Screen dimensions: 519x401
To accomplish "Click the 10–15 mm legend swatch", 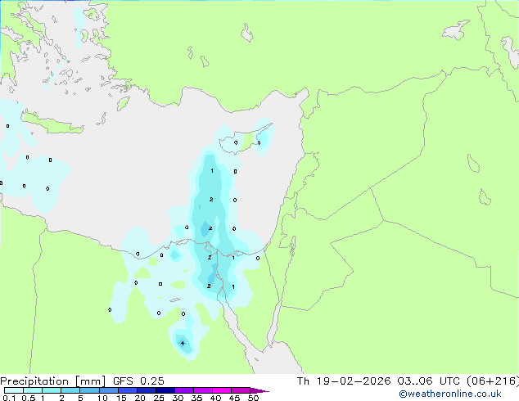I will tap(109, 390).
